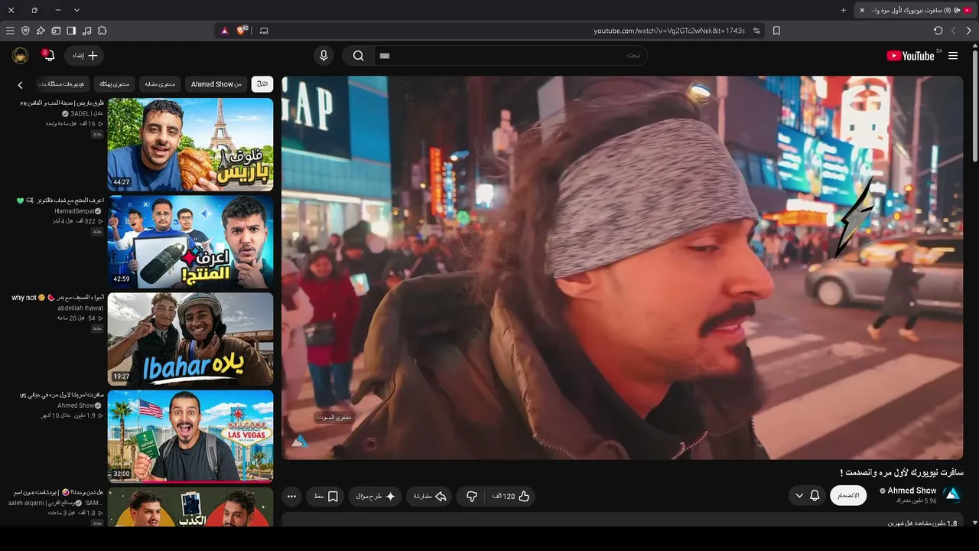Open the media control music note icon

pyautogui.click(x=86, y=31)
